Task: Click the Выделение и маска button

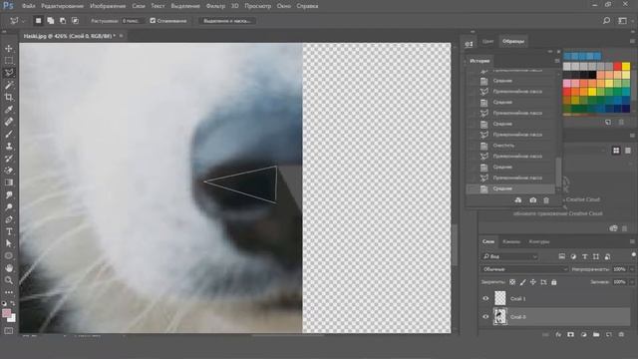Action: [227, 21]
